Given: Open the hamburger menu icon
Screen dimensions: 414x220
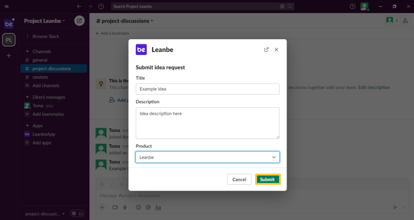Looking at the screenshot, I should pos(6,6).
